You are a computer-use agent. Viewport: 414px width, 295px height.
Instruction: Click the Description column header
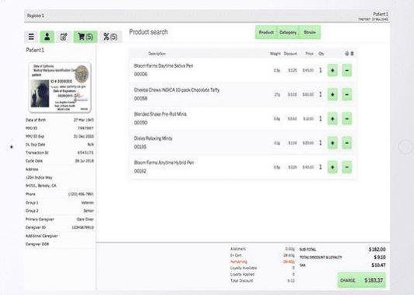point(157,54)
